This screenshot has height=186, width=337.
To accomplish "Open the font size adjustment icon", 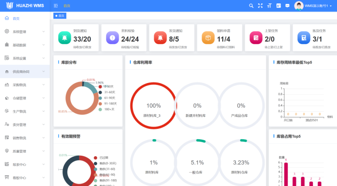I will click(x=269, y=6).
